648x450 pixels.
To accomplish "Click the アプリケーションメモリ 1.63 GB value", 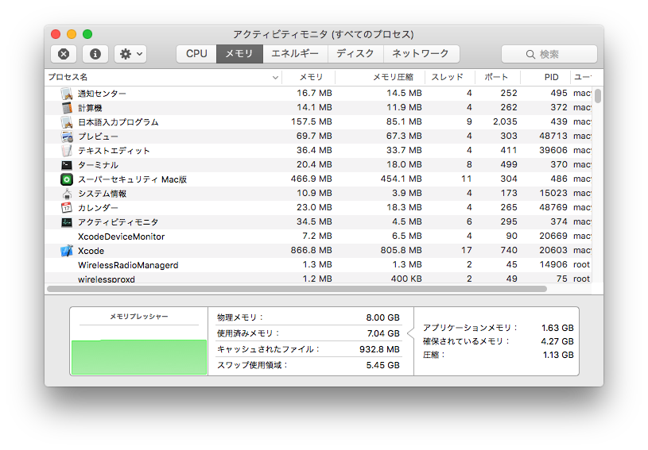I will pos(557,328).
